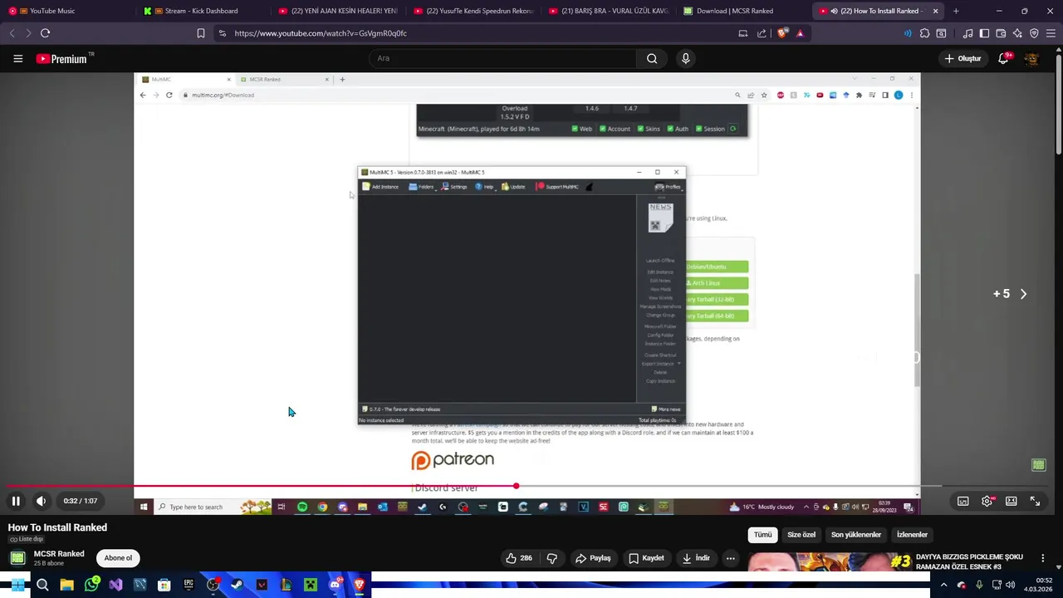
Task: Open the MCSR Ranked channel name link
Action: 59,554
